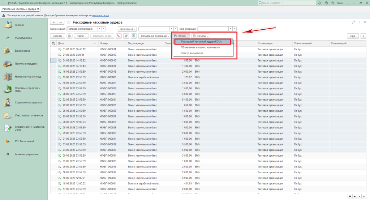
Task: Click the navigate back arrow
Action: pos(54,22)
